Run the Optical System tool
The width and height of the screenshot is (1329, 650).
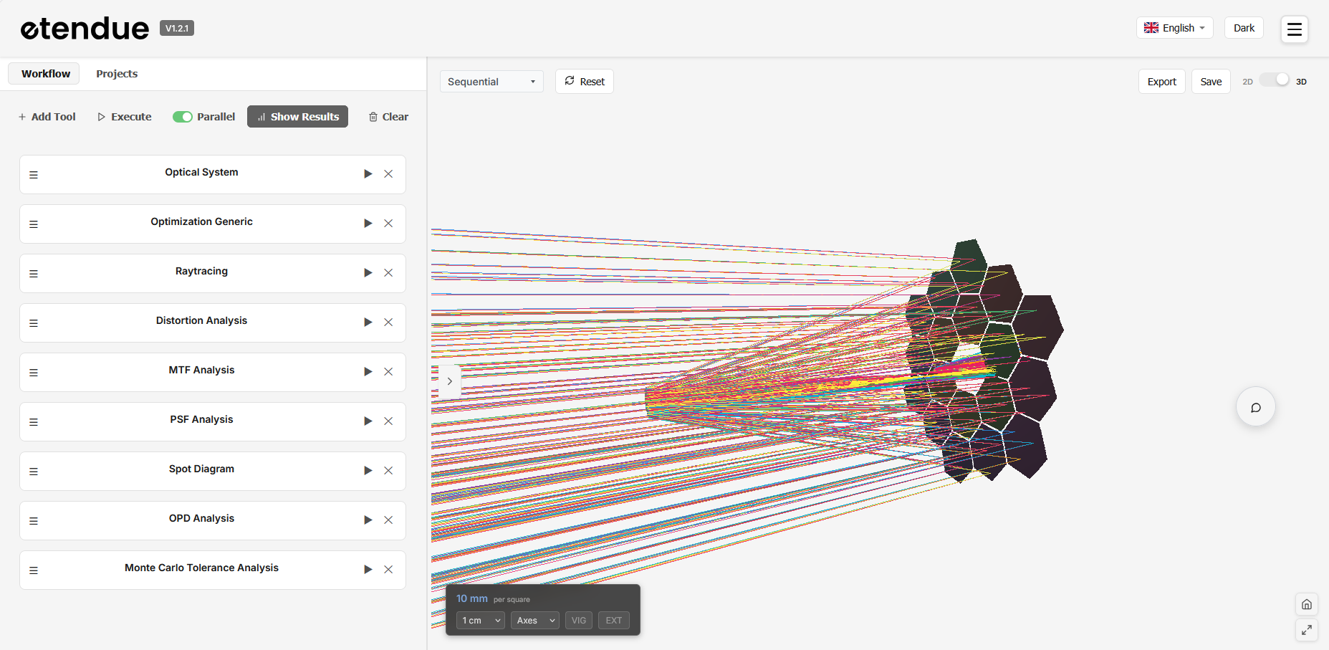[368, 174]
